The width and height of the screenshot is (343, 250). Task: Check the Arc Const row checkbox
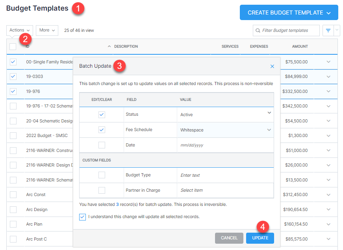click(x=13, y=194)
